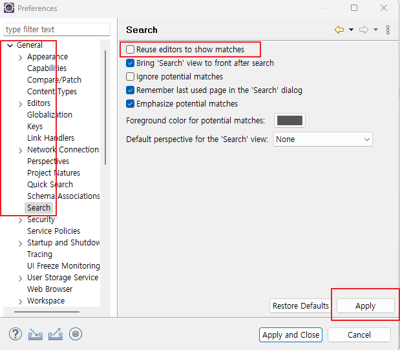400x350 pixels.
Task: Select the Search tree item
Action: (39, 208)
